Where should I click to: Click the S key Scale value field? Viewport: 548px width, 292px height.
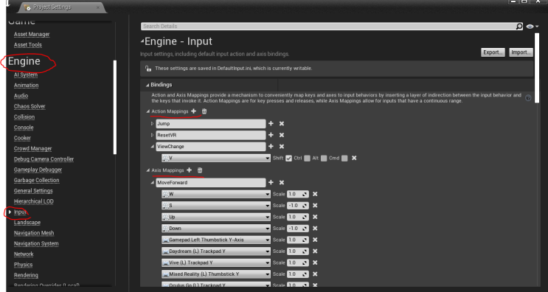(298, 206)
